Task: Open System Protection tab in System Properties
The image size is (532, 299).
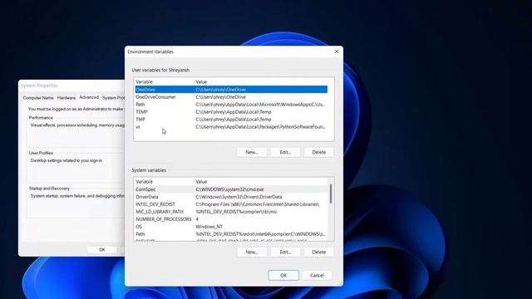Action: click(113, 98)
